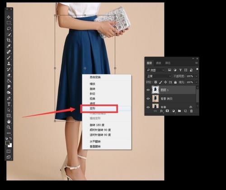The image size is (226, 190).
Task: Turn layer filtering on or off
Action: click(x=197, y=70)
